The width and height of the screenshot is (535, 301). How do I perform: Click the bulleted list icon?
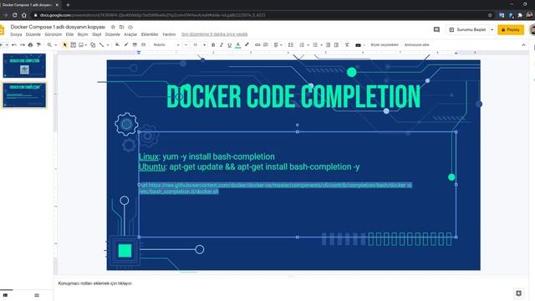pyautogui.click(x=315, y=44)
